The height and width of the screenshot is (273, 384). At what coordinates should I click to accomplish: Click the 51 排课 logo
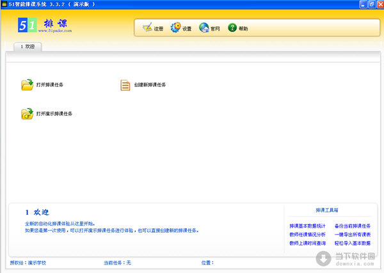click(x=45, y=25)
